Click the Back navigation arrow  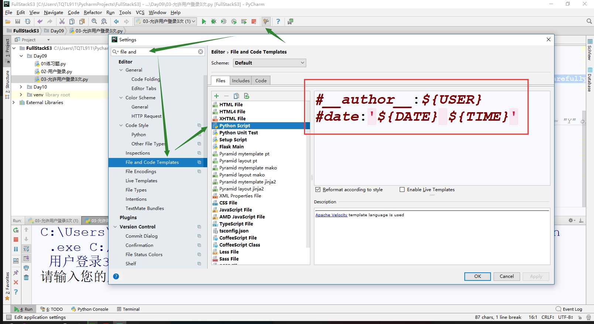click(116, 21)
